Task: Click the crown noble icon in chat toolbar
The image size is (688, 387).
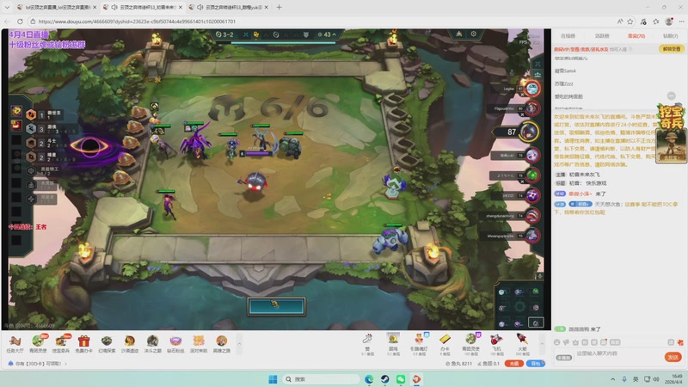Action: [575, 342]
